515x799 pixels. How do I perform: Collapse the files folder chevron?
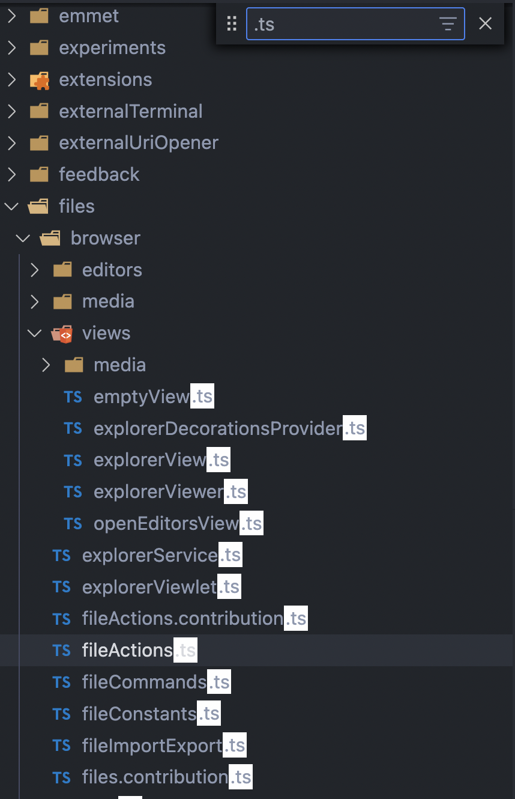[x=11, y=206]
